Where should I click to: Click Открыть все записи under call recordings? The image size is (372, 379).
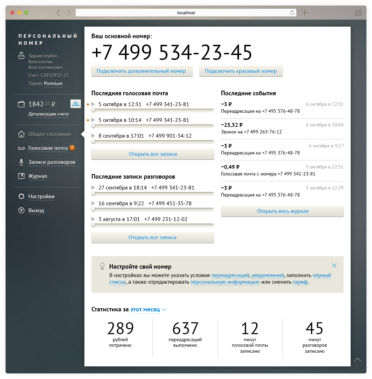[x=152, y=237]
